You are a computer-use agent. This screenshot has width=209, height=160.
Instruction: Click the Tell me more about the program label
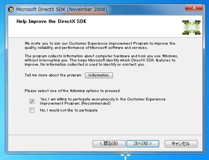(x=53, y=75)
